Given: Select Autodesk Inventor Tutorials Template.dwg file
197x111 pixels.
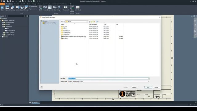Looking at the screenshot, I should click(73, 36).
